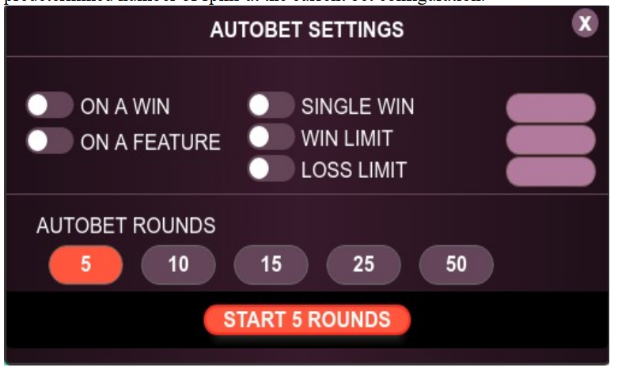The image size is (618, 375).
Task: Click the Autobet Settings title text
Action: [307, 30]
